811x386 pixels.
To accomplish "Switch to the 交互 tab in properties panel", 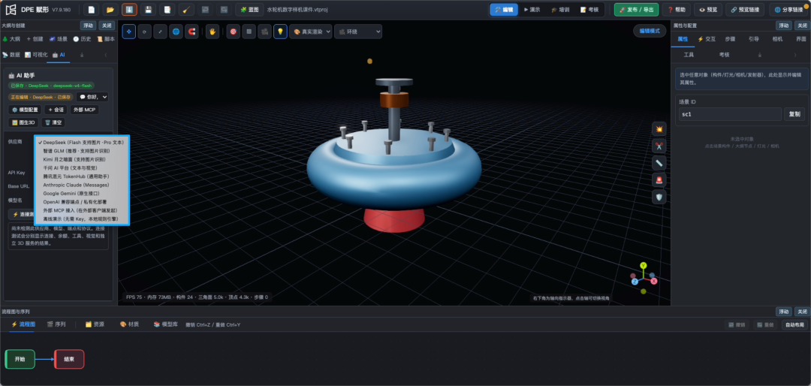I will point(707,39).
